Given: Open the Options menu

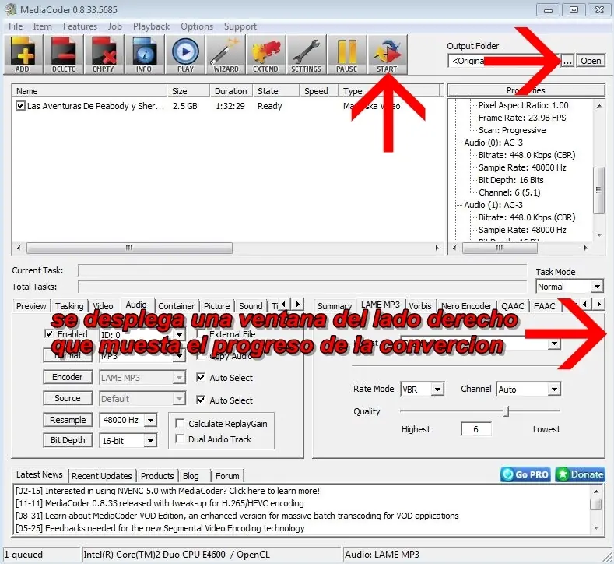Looking at the screenshot, I should pyautogui.click(x=197, y=26).
